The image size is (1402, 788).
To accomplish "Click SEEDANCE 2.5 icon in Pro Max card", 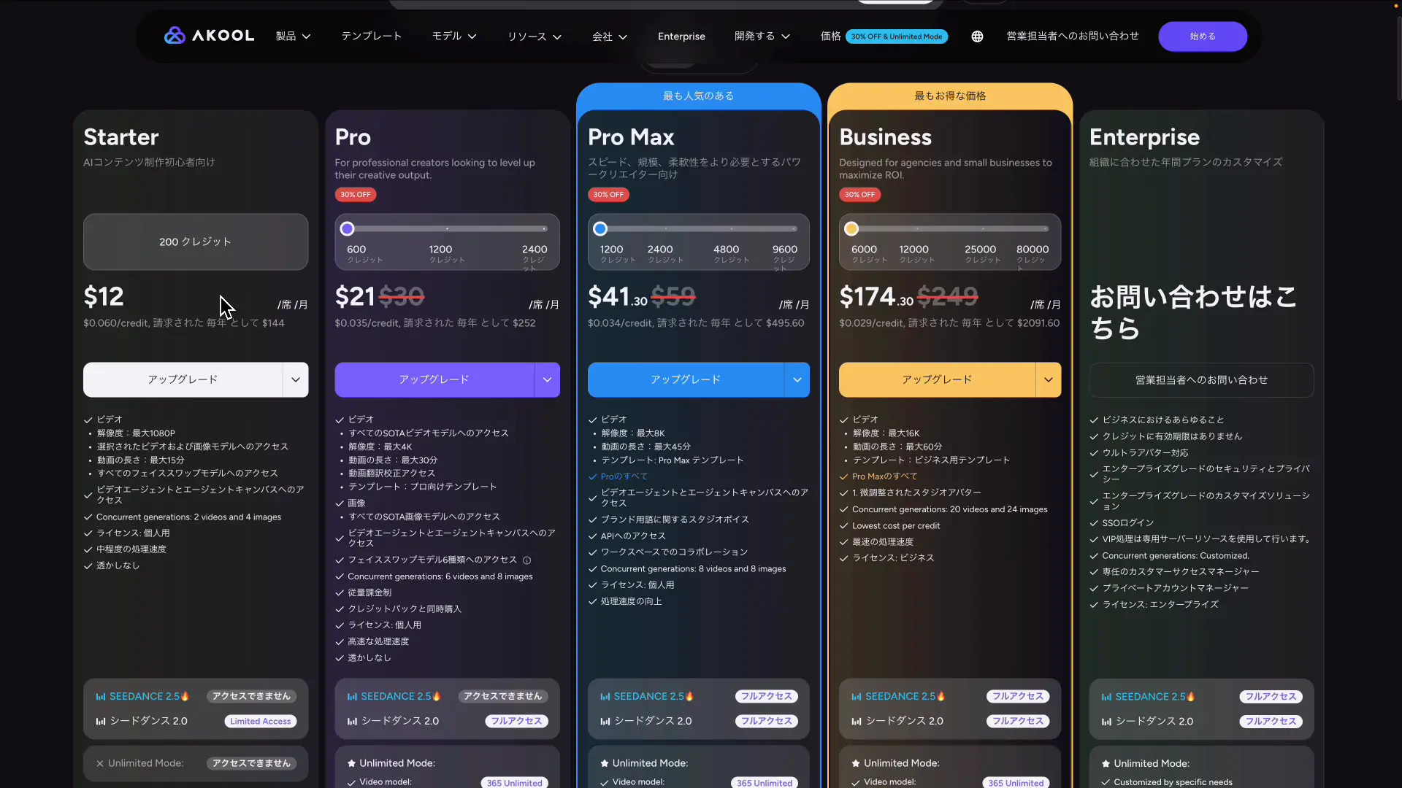I will 605,697.
